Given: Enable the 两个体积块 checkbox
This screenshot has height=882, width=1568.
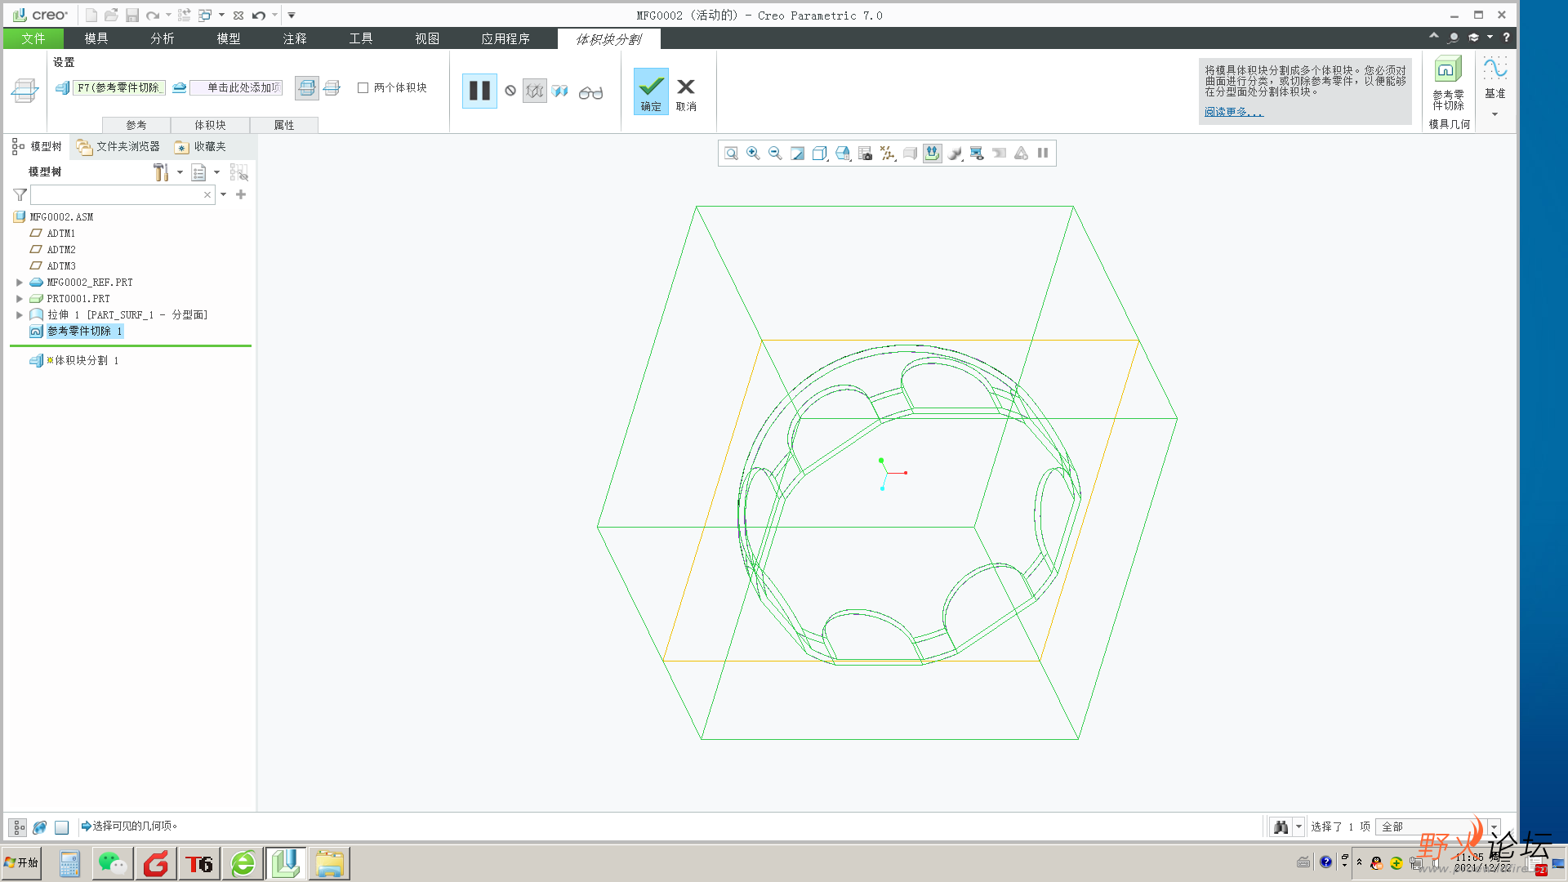Looking at the screenshot, I should (363, 88).
